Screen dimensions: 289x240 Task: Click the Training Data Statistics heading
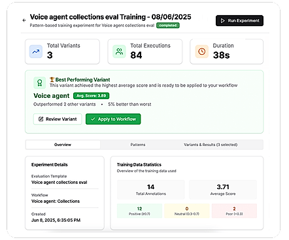point(139,164)
